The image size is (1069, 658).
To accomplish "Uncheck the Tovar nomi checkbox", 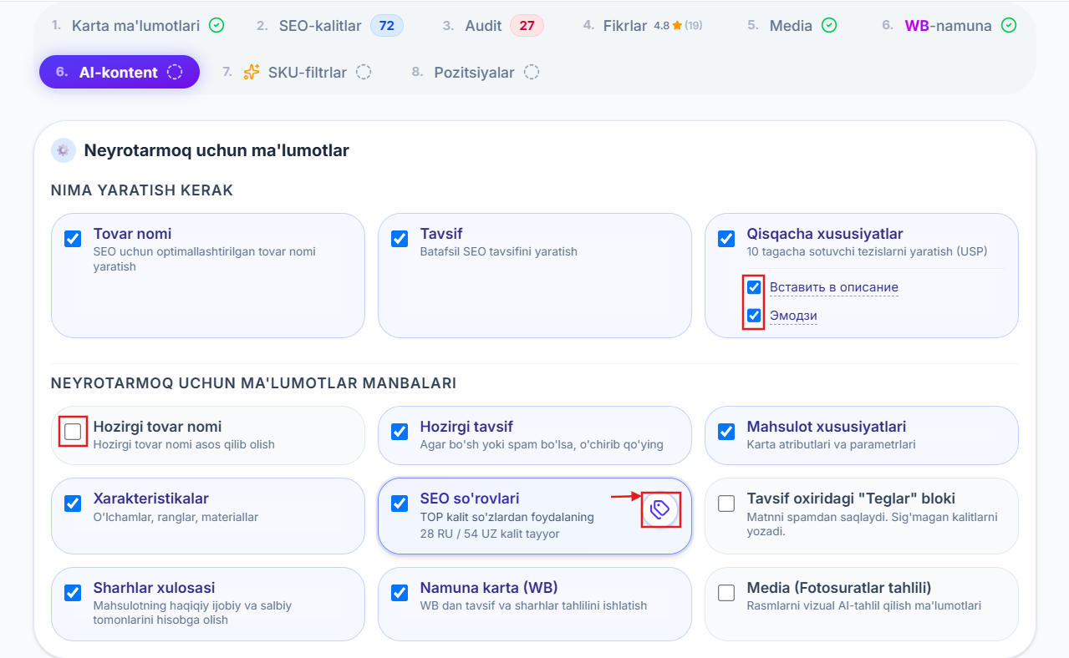I will coord(73,240).
